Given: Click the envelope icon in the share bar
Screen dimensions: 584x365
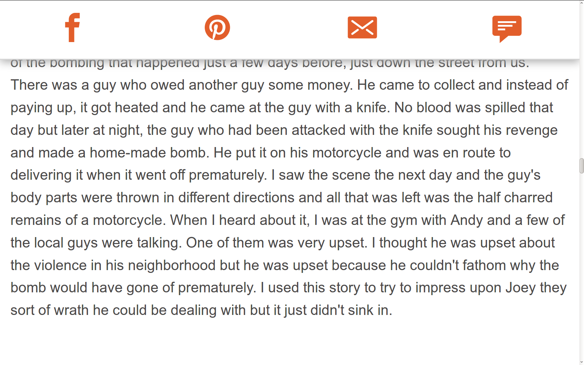Looking at the screenshot, I should click(362, 27).
